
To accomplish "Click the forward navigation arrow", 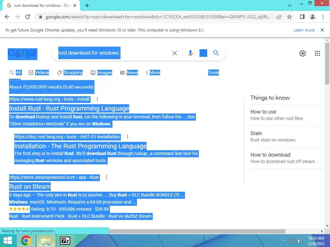I will (17, 17).
